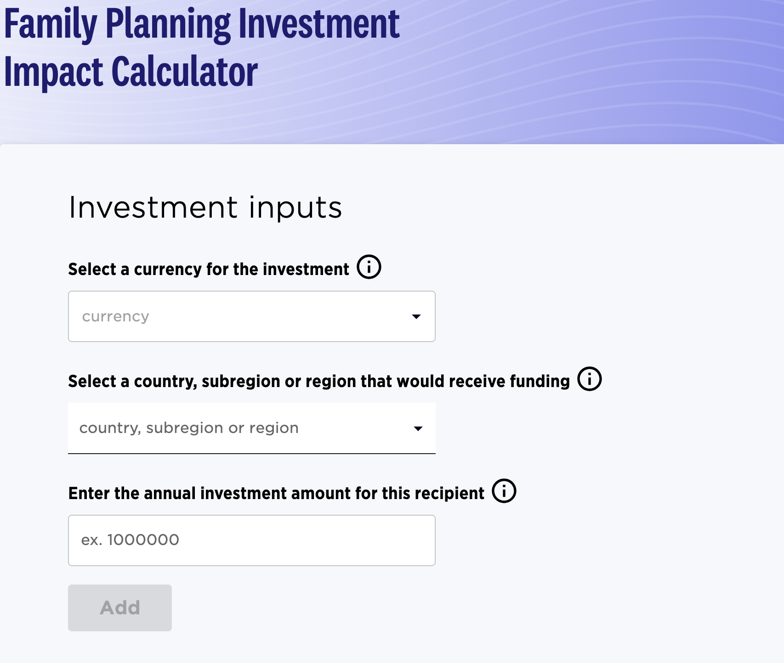Show info about country, subregion or region funding

point(590,379)
